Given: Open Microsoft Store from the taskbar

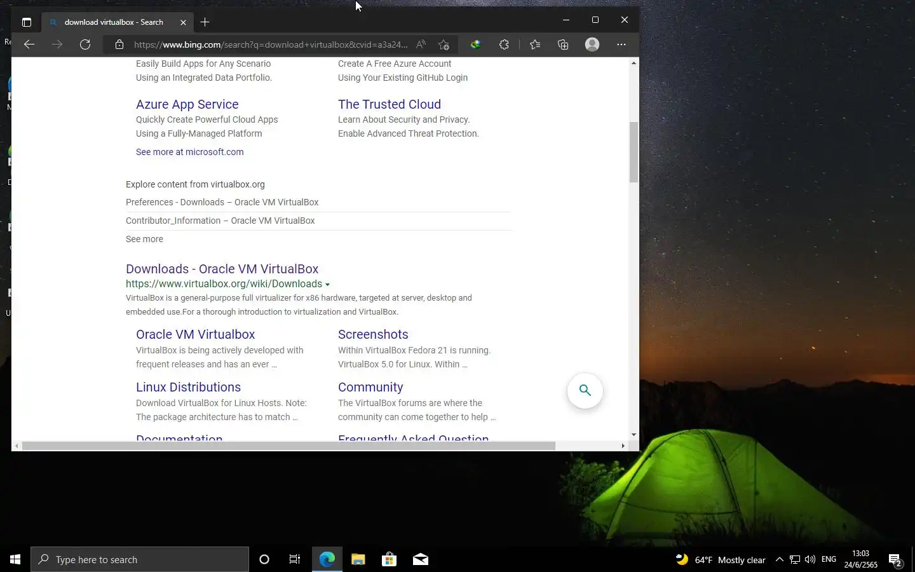Looking at the screenshot, I should (x=389, y=559).
